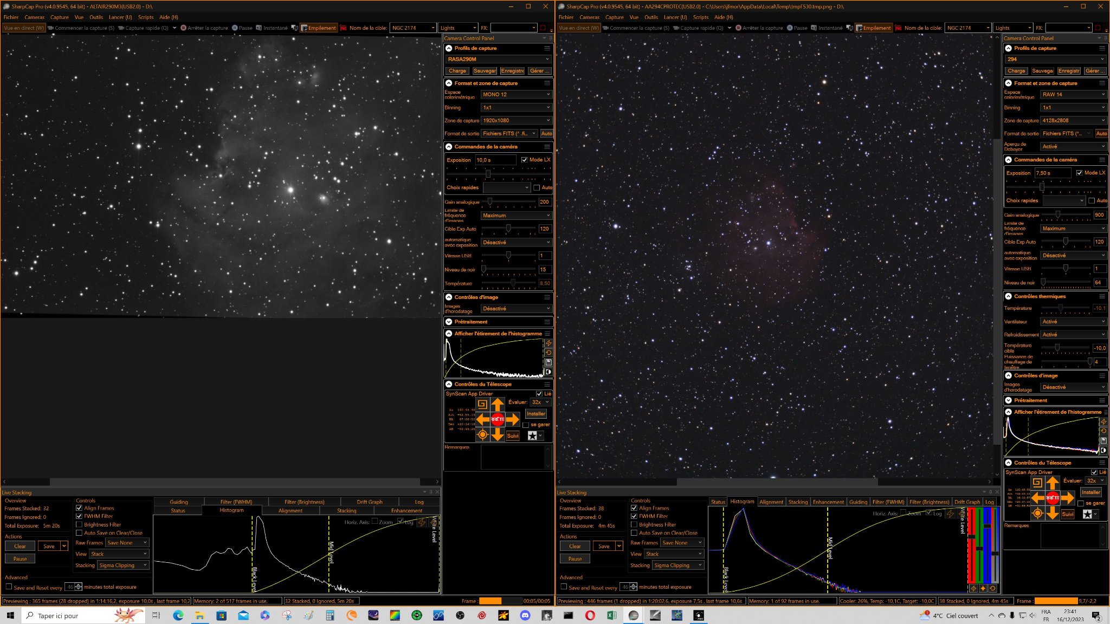
Task: Open 1920x1080 capture area dropdown
Action: [516, 120]
